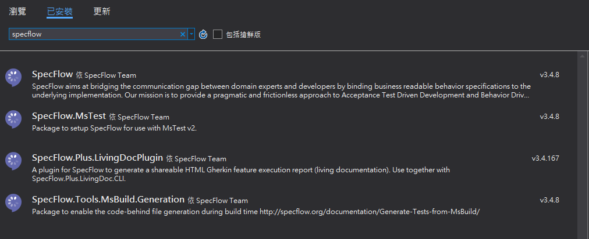Image resolution: width=589 pixels, height=239 pixels.
Task: Open the 更新 tab
Action: 102,11
